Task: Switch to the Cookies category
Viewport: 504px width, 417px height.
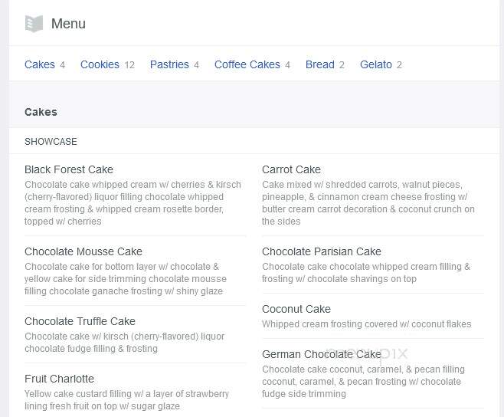Action: click(100, 64)
